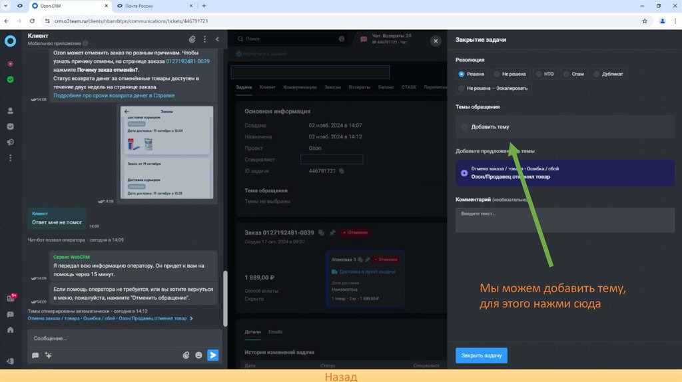Open the emoji picker icon
The height and width of the screenshot is (382, 682).
click(x=198, y=355)
